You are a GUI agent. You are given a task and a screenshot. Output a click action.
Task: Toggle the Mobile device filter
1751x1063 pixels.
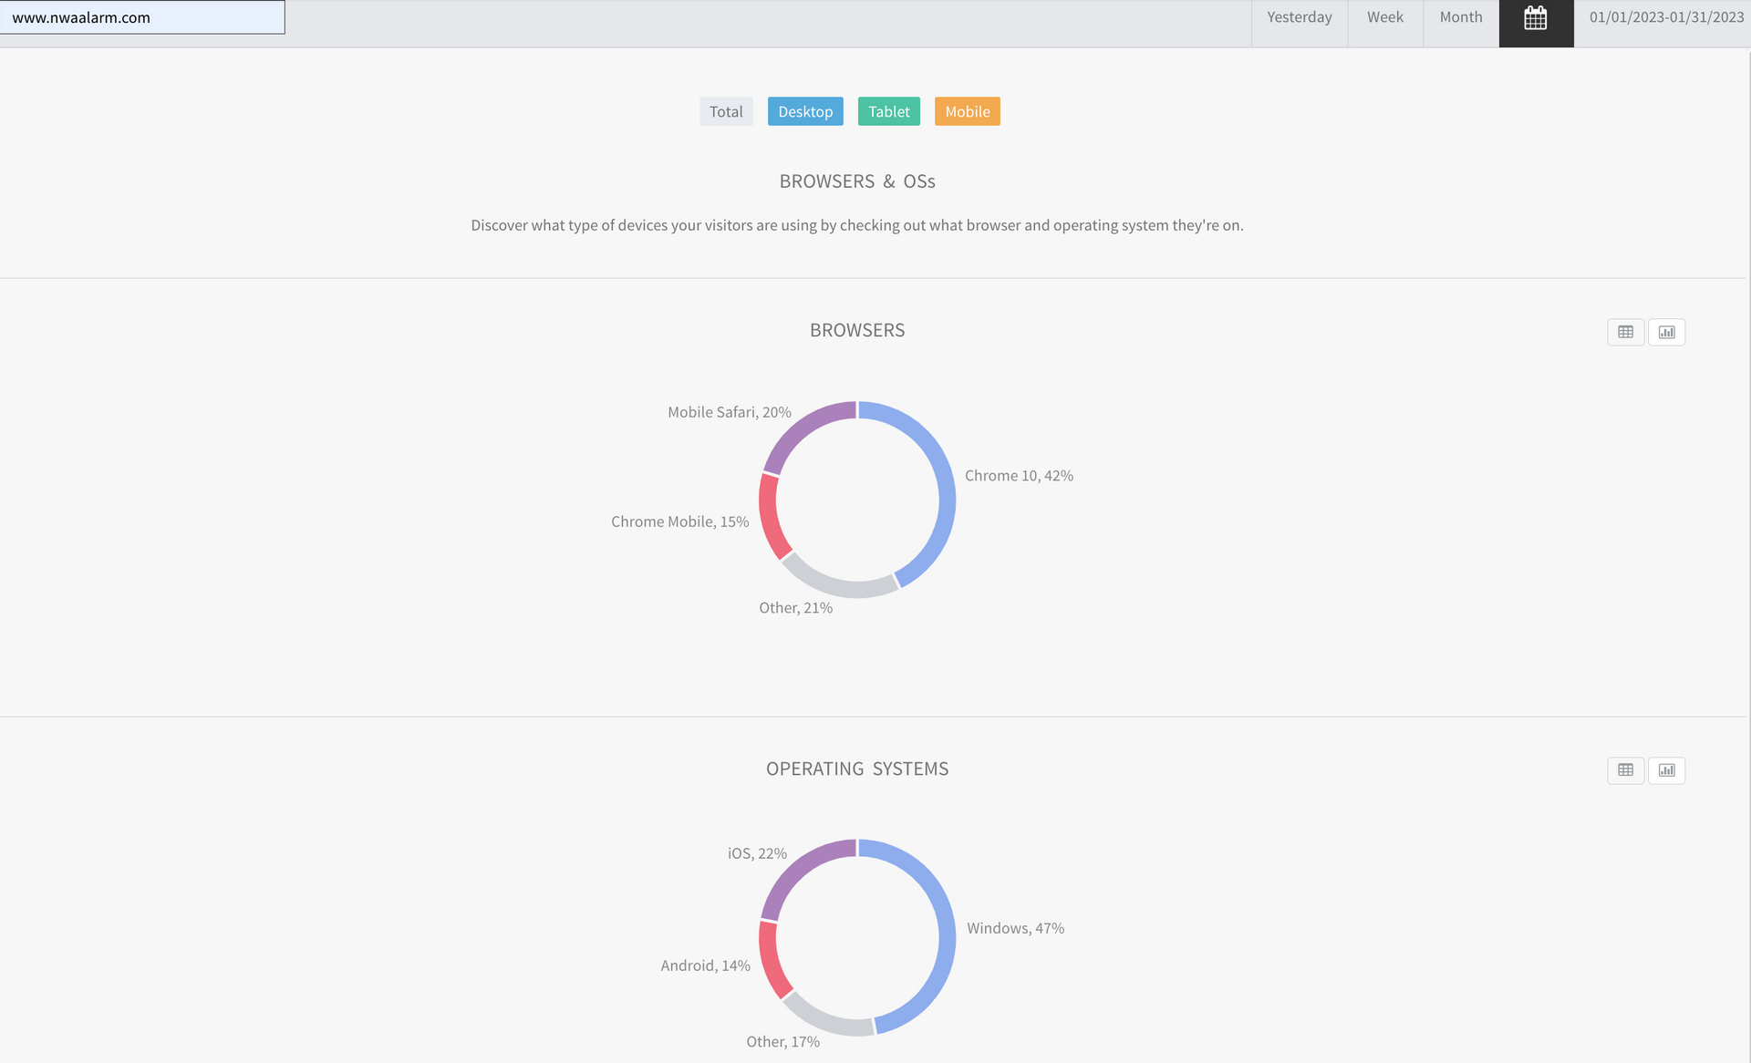coord(967,111)
